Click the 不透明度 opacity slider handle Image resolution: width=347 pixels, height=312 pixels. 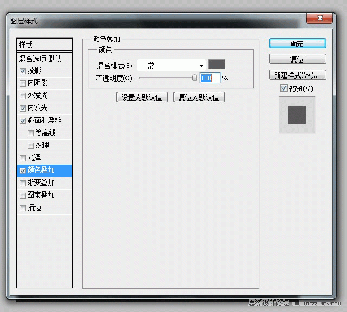[x=194, y=78]
